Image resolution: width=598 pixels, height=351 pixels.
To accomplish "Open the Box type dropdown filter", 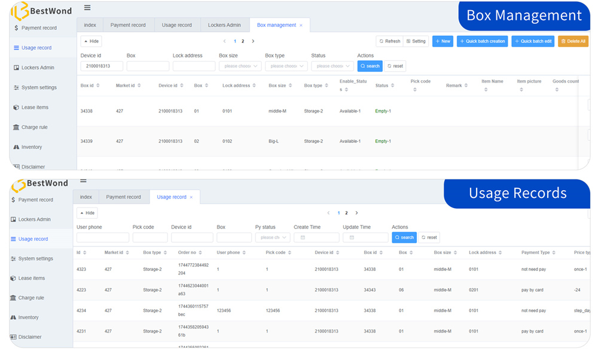I will pyautogui.click(x=286, y=66).
